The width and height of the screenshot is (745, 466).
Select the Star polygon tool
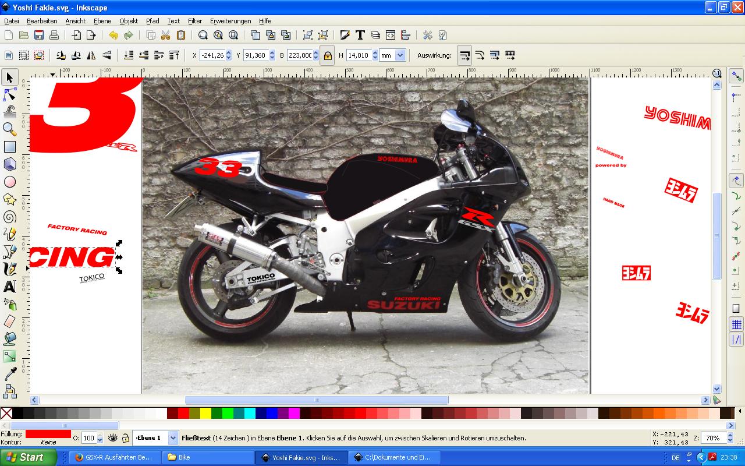click(9, 199)
